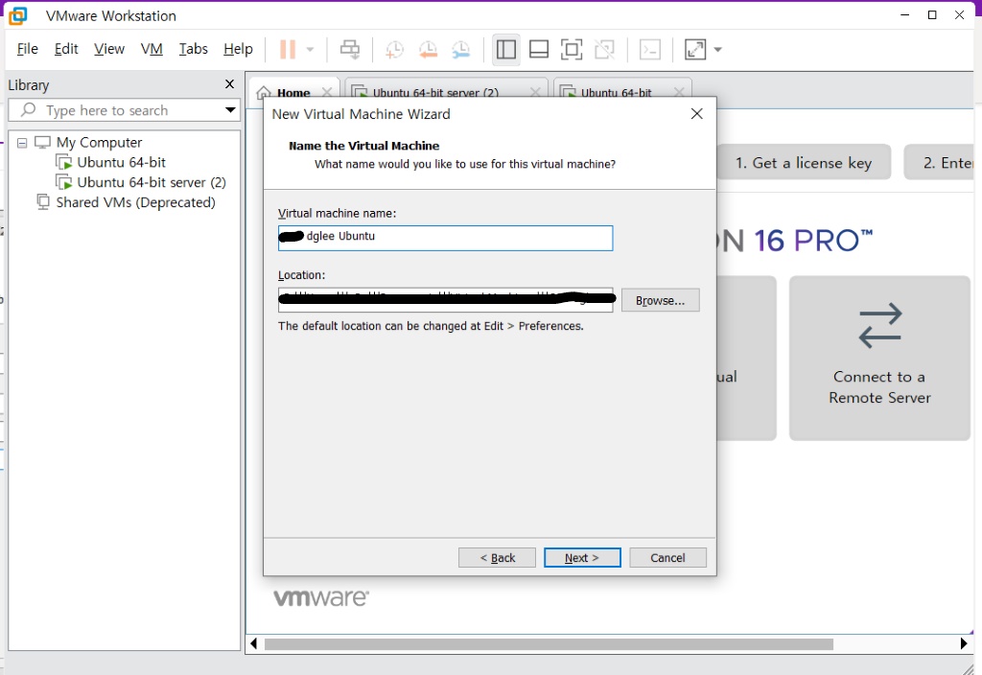Open the stretch mode dropdown arrow

pos(718,50)
